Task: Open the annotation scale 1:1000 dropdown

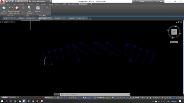Action: [x=138, y=98]
